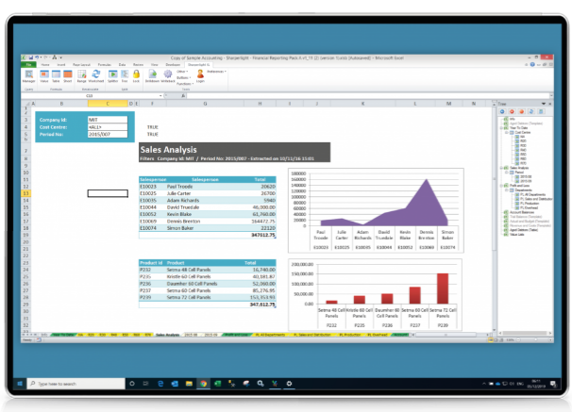Open File Explorer from the taskbar
This screenshot has height=412, width=572.
[189, 383]
